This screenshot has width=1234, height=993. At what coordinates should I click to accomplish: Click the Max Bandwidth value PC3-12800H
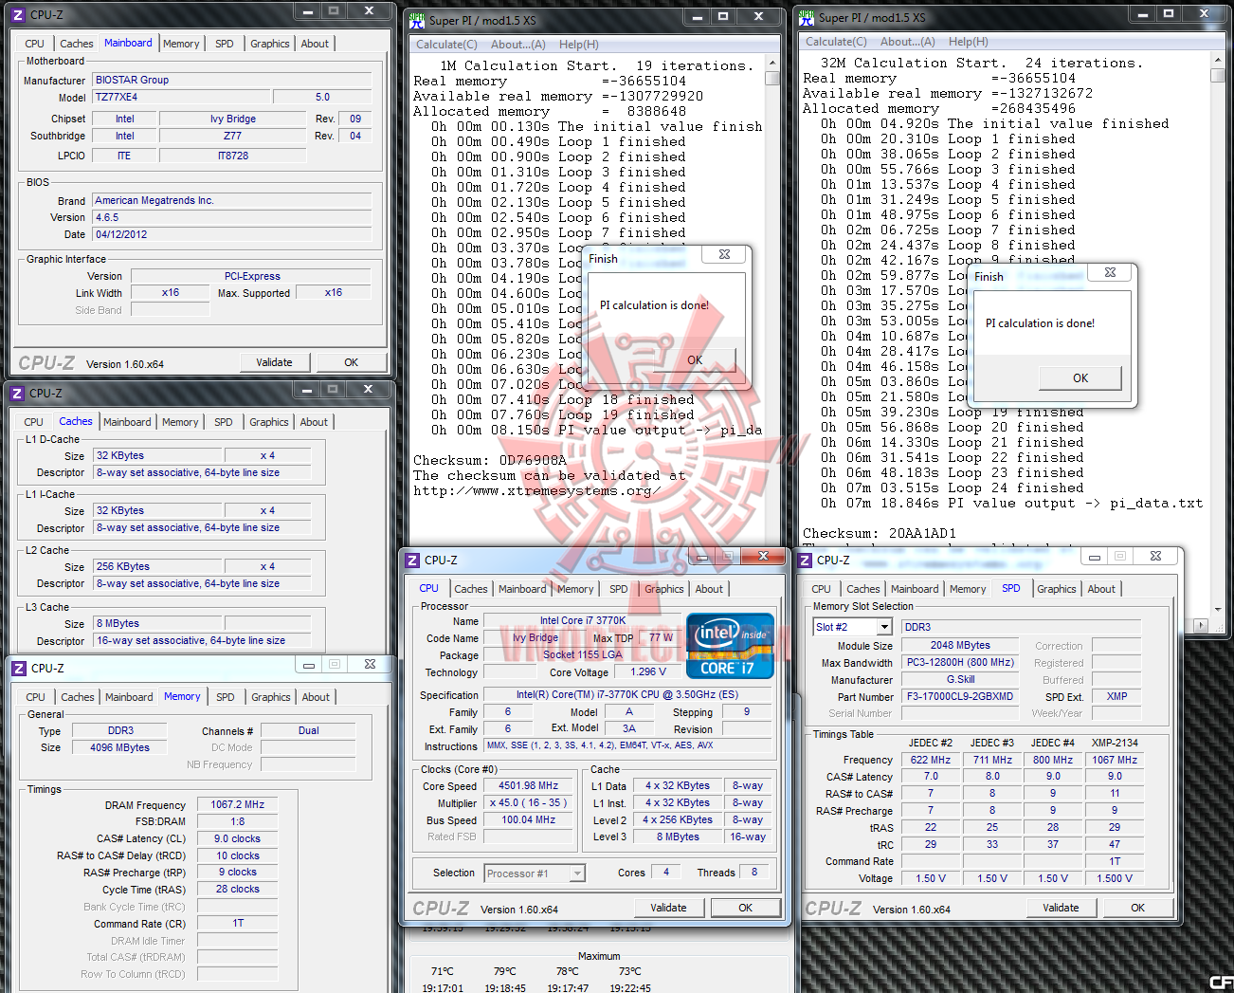tap(960, 662)
